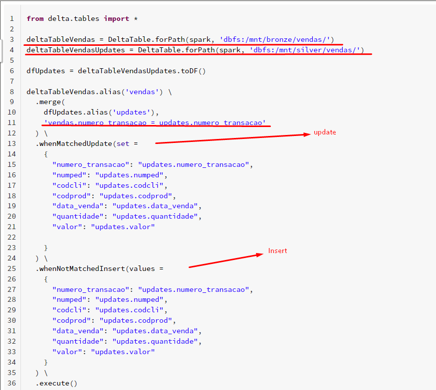Click "data_venda" key in the update set
This screenshot has height=390, width=436.
coord(80,206)
